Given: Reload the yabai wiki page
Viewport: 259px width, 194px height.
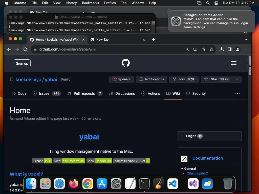Looking at the screenshot, I should 25,49.
